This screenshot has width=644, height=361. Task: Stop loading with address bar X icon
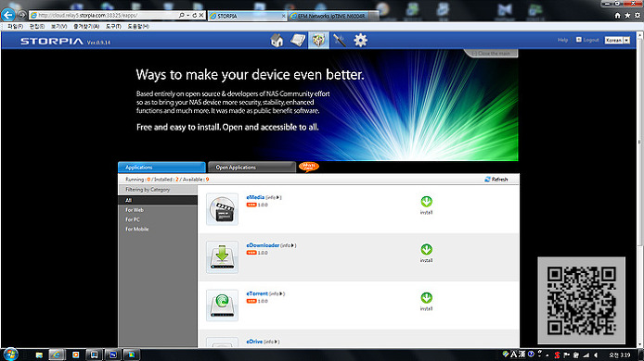click(201, 15)
